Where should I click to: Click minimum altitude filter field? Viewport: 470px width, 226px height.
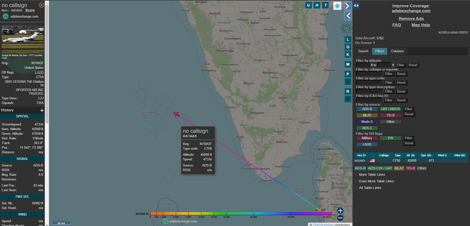tap(363, 65)
